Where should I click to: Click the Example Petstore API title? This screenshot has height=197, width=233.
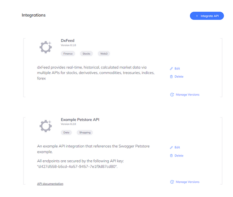click(80, 119)
